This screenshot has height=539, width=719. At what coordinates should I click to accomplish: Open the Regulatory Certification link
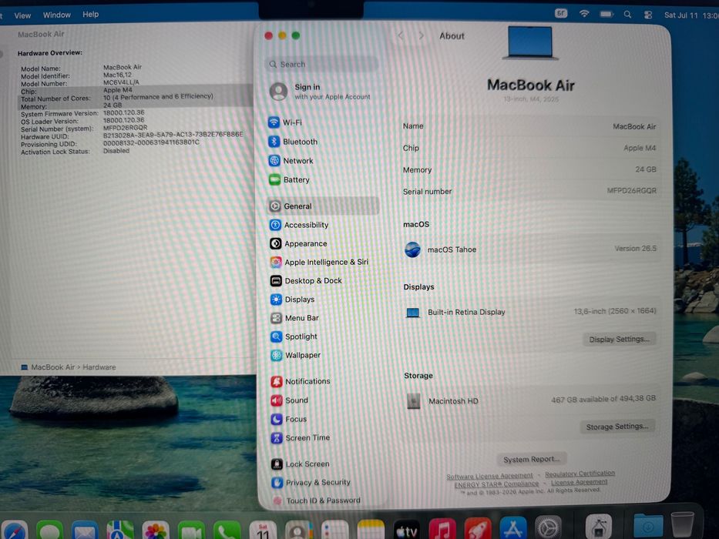[580, 474]
